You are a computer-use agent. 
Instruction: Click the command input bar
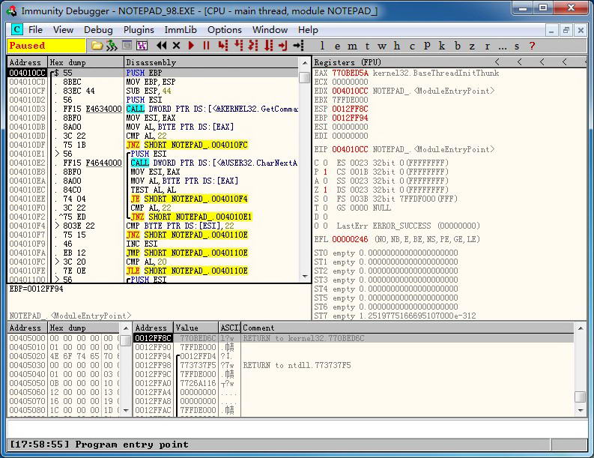(297, 429)
